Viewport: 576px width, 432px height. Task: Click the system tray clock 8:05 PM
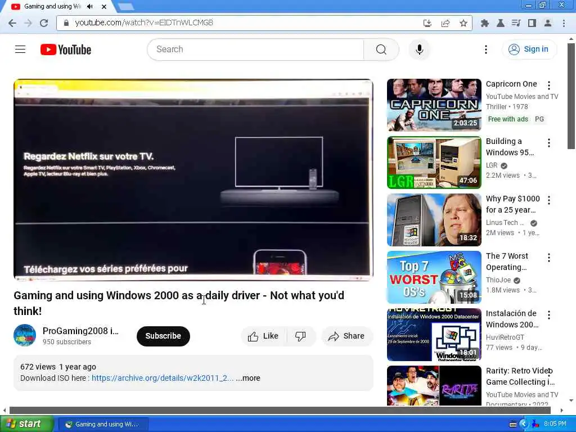pos(555,424)
